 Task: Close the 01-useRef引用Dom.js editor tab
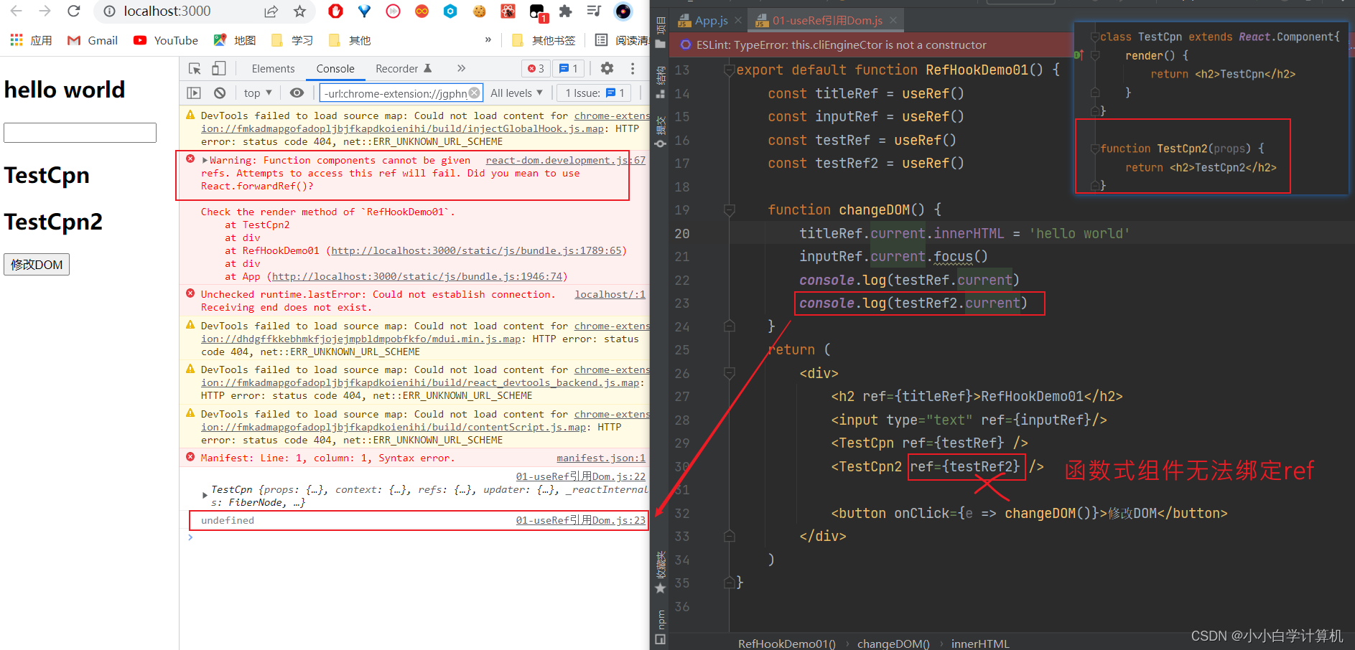pyautogui.click(x=893, y=20)
